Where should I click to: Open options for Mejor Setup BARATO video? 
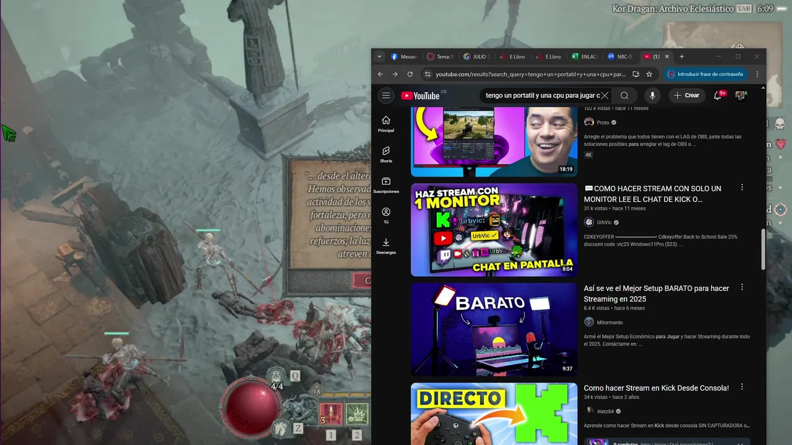[742, 287]
